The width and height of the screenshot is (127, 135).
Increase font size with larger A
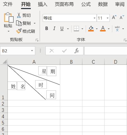pyautogui.click(x=114, y=17)
